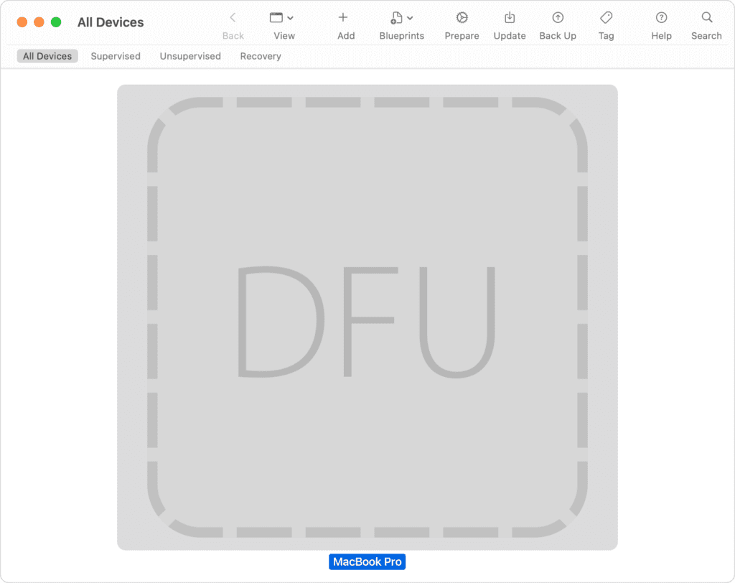Image resolution: width=735 pixels, height=583 pixels.
Task: Switch to the Unsupervised tab
Action: click(x=190, y=56)
